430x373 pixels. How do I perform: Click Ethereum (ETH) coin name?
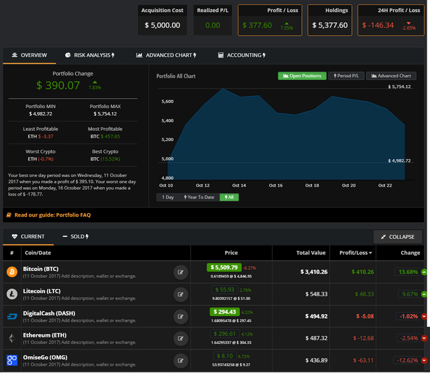click(x=45, y=335)
